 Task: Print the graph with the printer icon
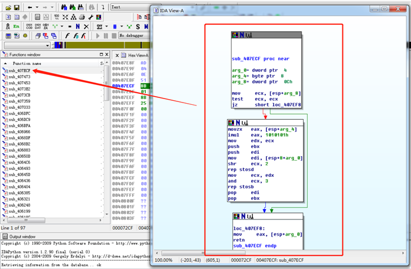pyautogui.click(x=82, y=17)
